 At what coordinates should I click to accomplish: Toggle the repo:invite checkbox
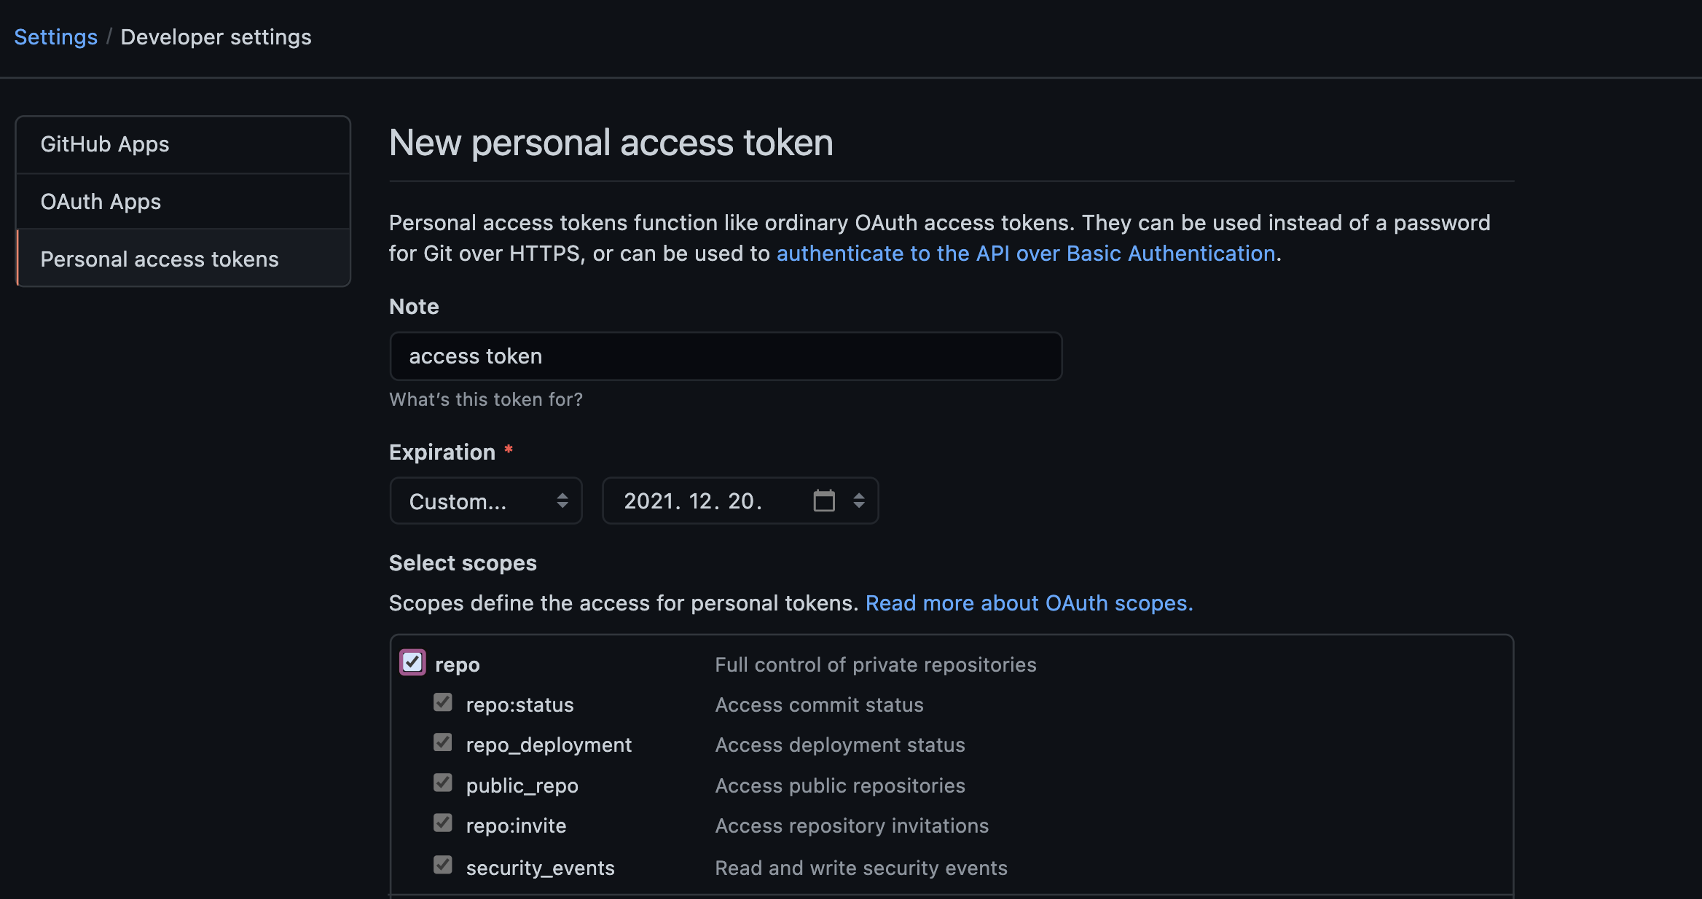pos(443,823)
